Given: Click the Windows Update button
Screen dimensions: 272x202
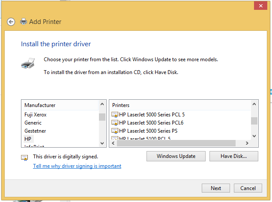Looking at the screenshot, I should click(x=176, y=156).
